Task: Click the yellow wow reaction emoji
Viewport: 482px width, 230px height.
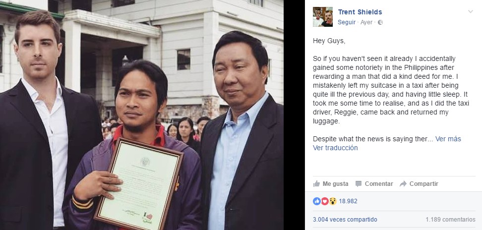Action: (333, 201)
